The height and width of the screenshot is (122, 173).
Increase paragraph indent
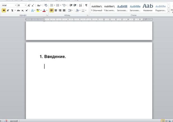(75, 5)
